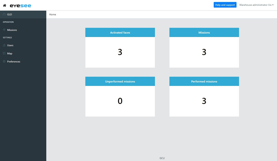Go to the Users settings page
This screenshot has width=277, height=161.
10,45
